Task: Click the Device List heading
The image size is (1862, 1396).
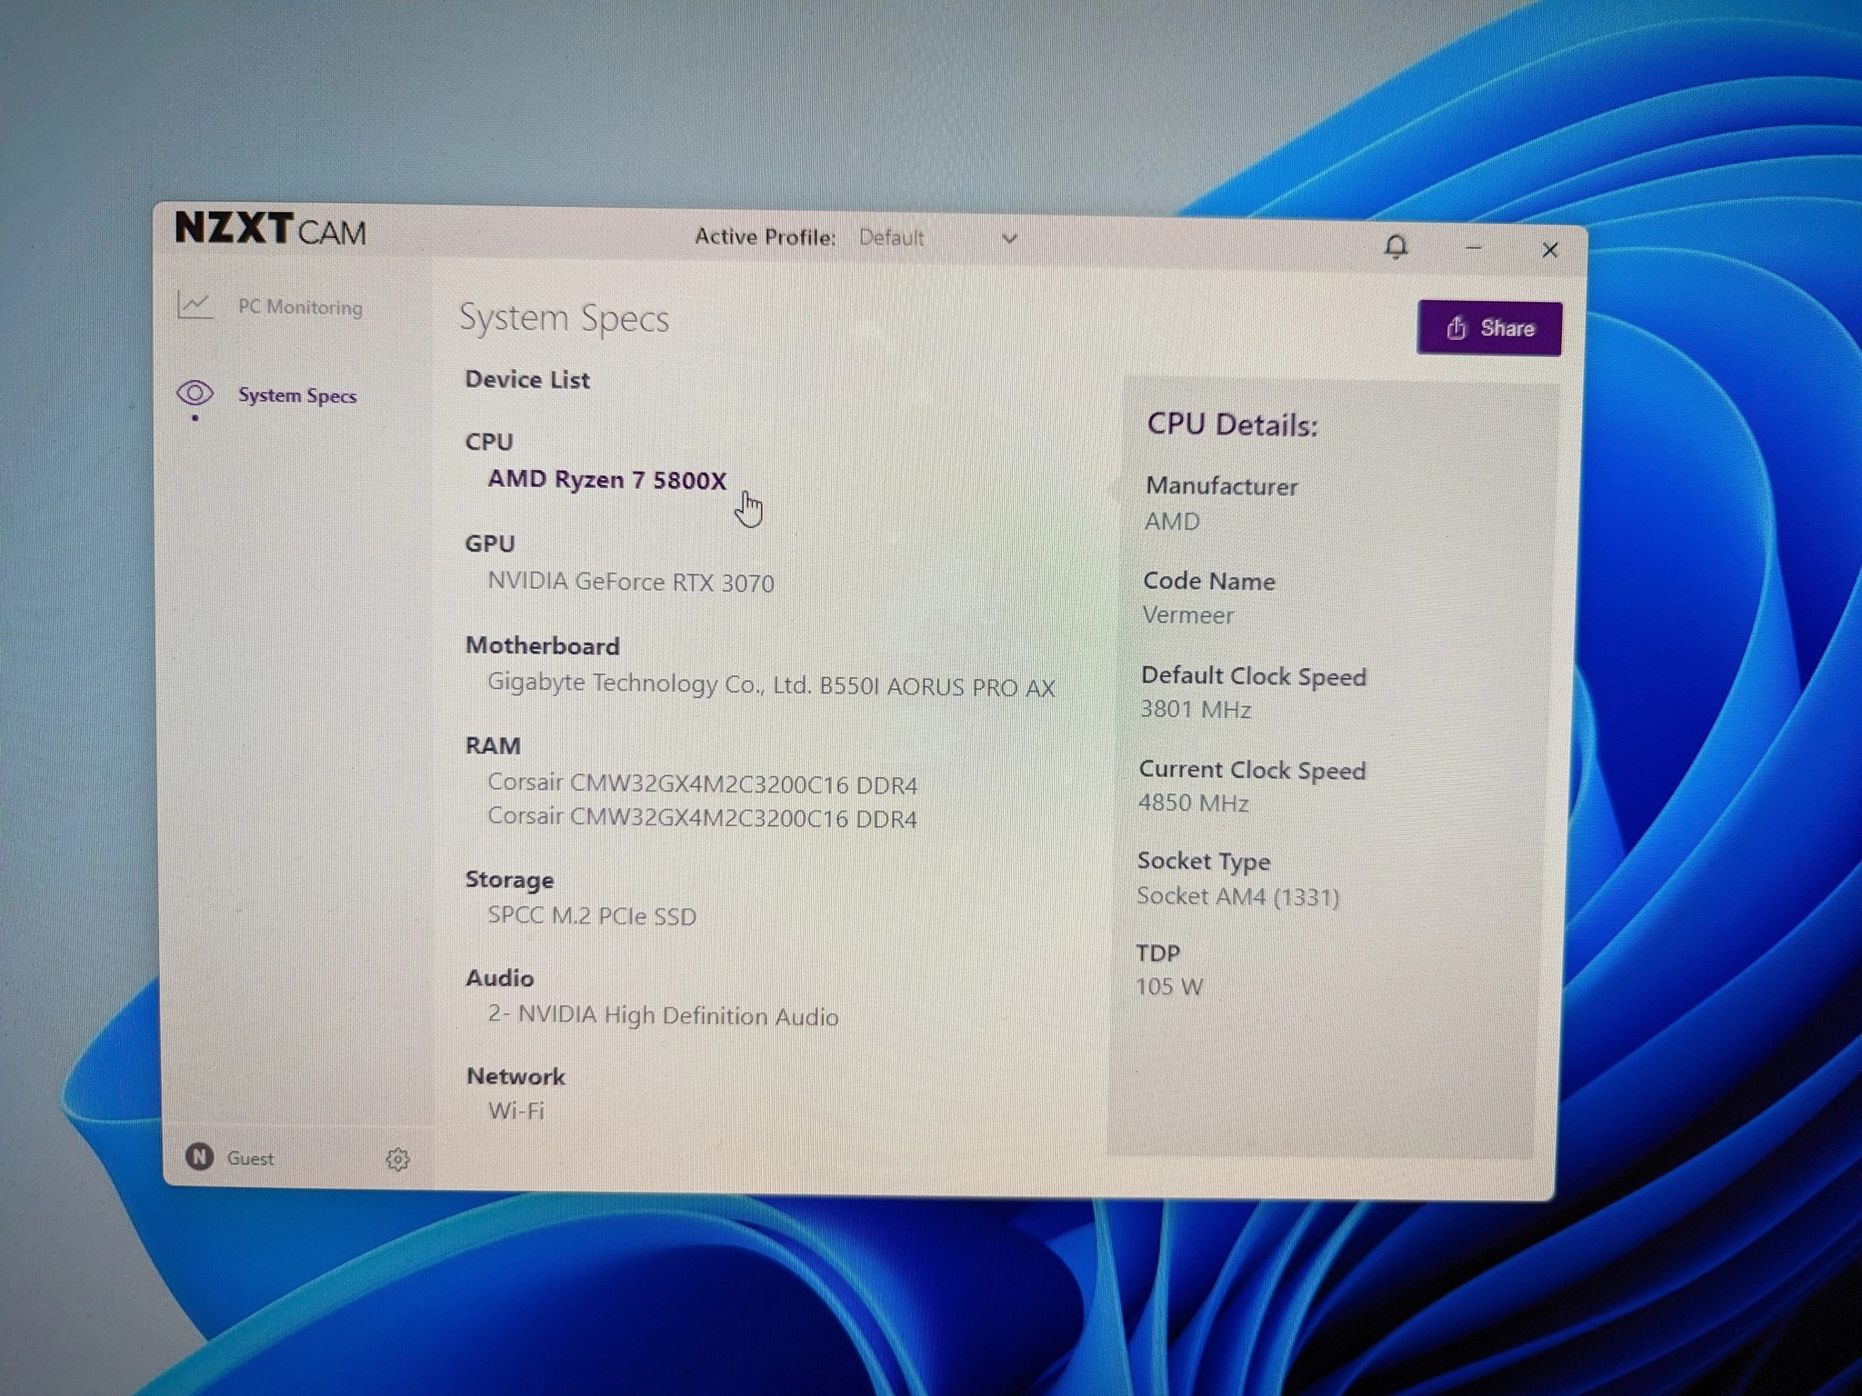Action: tap(527, 380)
